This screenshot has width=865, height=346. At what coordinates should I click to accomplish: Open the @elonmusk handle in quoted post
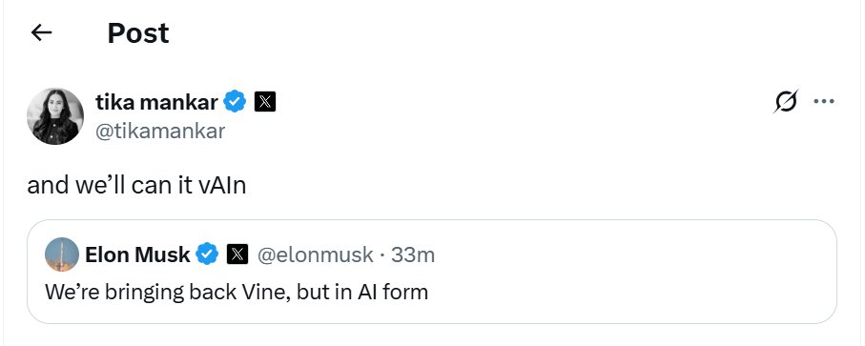coord(315,254)
